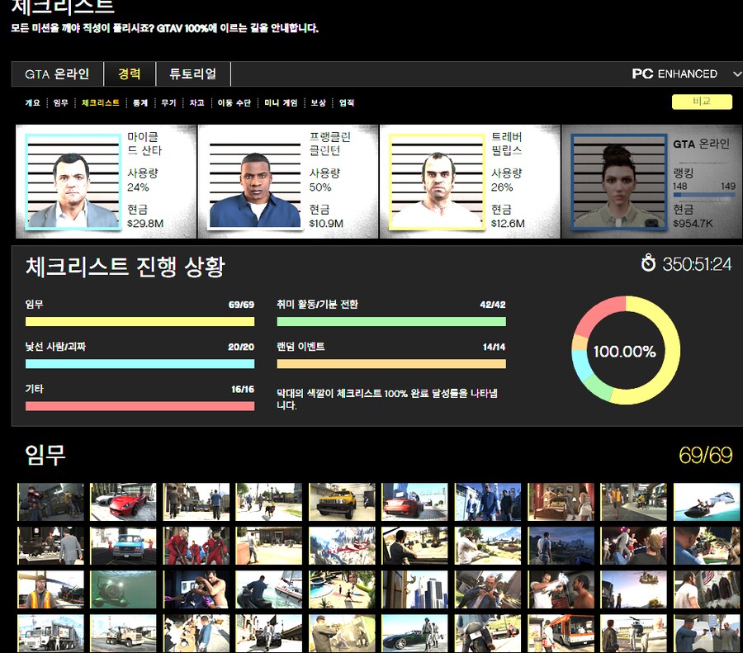Switch to the 튜토리얼 tab

(x=193, y=73)
